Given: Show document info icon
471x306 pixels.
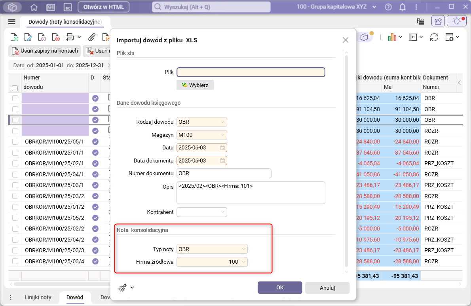Looking at the screenshot, I should [x=42, y=37].
